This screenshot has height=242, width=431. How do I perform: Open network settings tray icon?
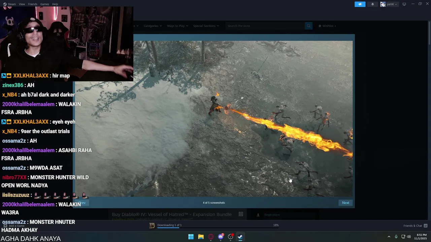(x=403, y=237)
